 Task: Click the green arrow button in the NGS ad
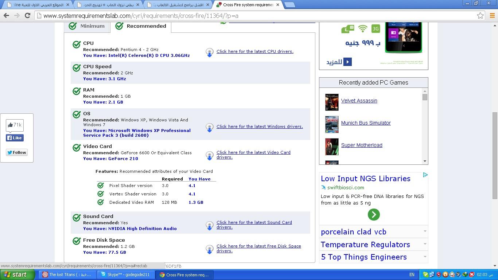point(374,214)
